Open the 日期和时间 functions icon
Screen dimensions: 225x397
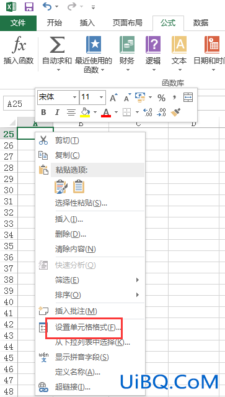(212, 45)
